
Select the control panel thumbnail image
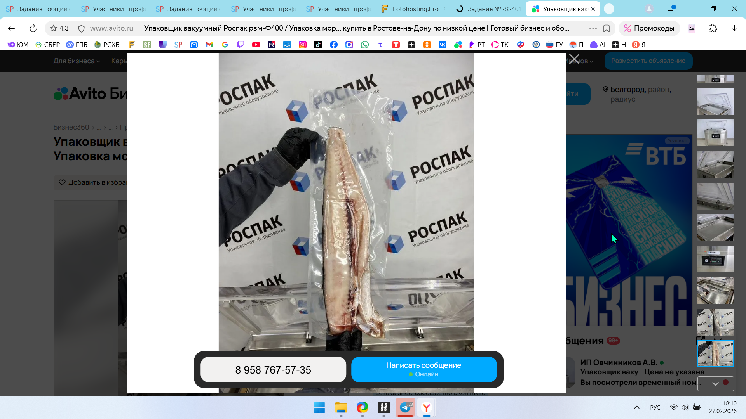pos(715,259)
